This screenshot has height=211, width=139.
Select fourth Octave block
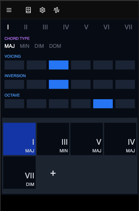(81, 104)
